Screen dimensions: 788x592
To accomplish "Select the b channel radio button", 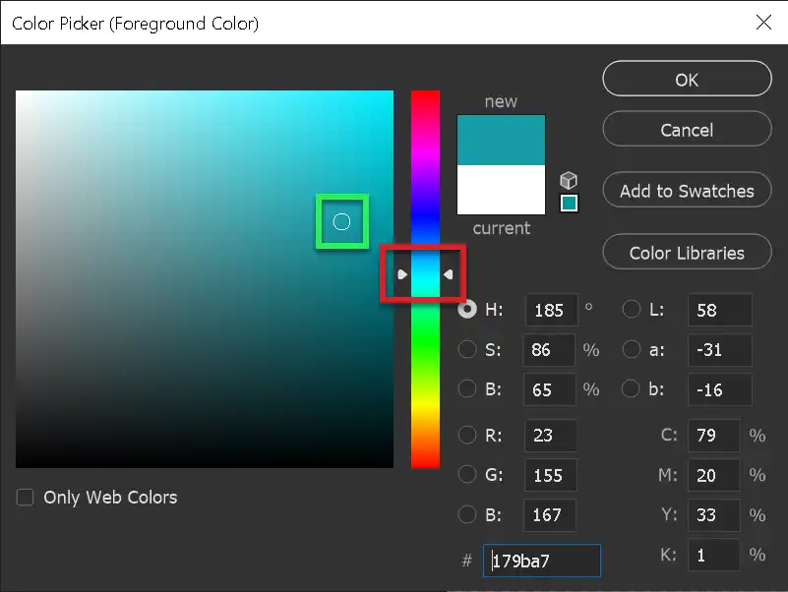I will pyautogui.click(x=631, y=388).
